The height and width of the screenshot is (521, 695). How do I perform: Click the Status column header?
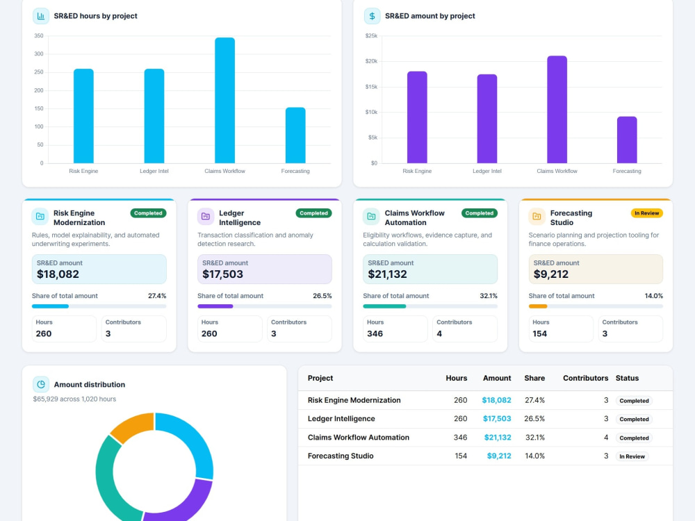coord(627,378)
